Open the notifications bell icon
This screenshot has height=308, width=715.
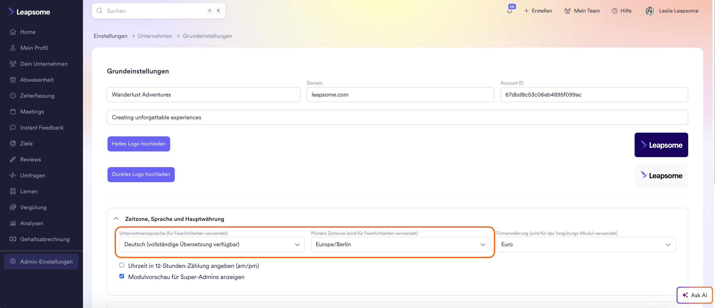509,11
